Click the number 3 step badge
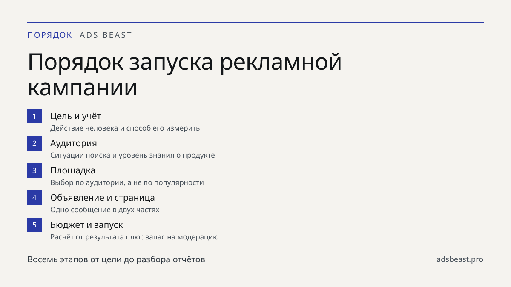The height and width of the screenshot is (287, 511). (34, 170)
